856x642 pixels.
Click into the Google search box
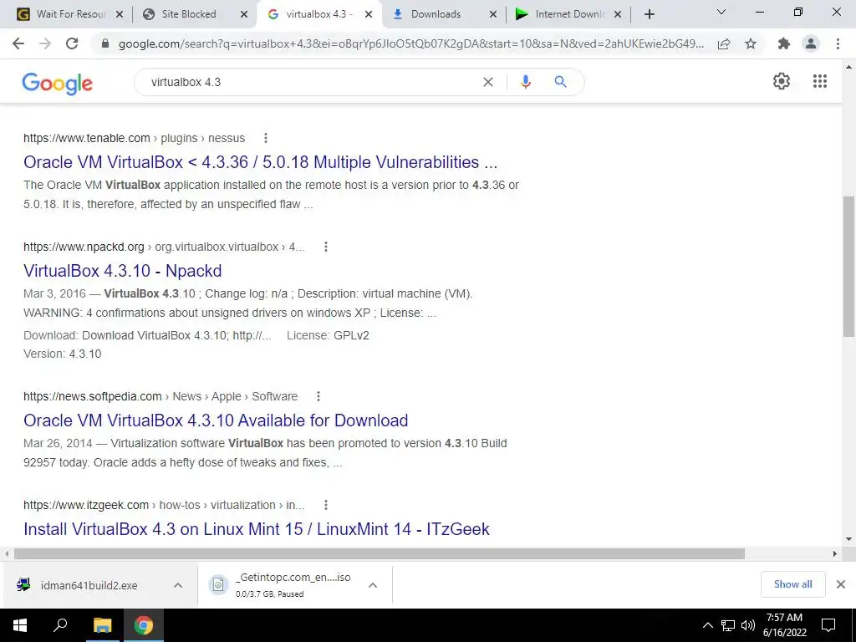311,82
